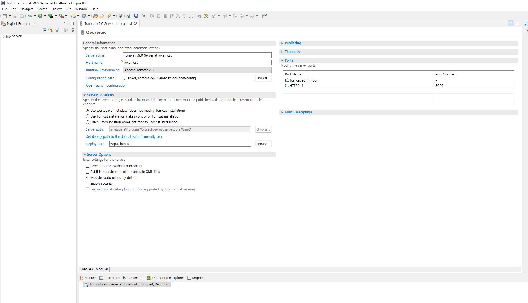
Task: Click the Deploy path input field
Action: [x=180, y=144]
